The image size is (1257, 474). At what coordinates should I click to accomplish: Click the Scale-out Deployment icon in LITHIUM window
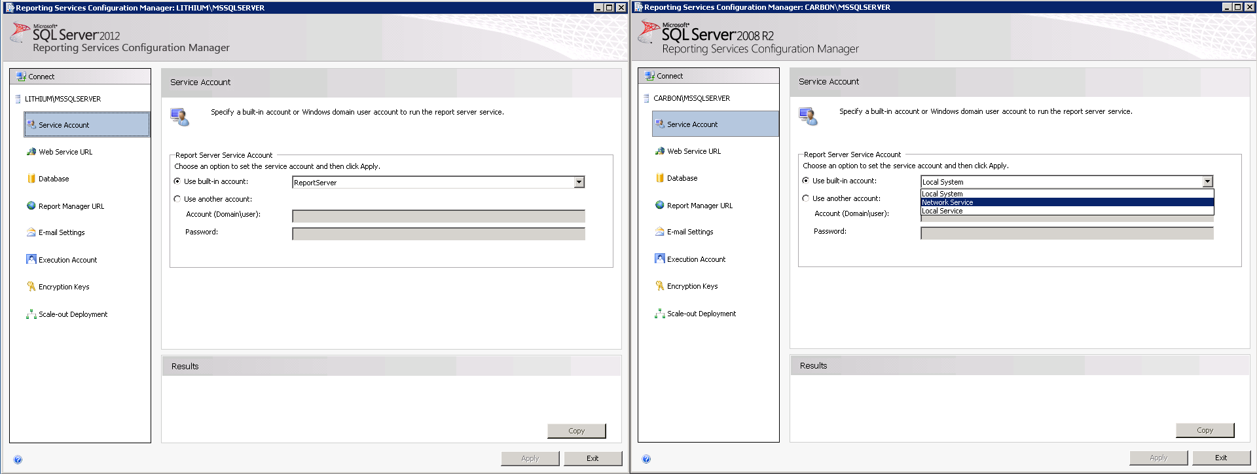click(x=31, y=314)
